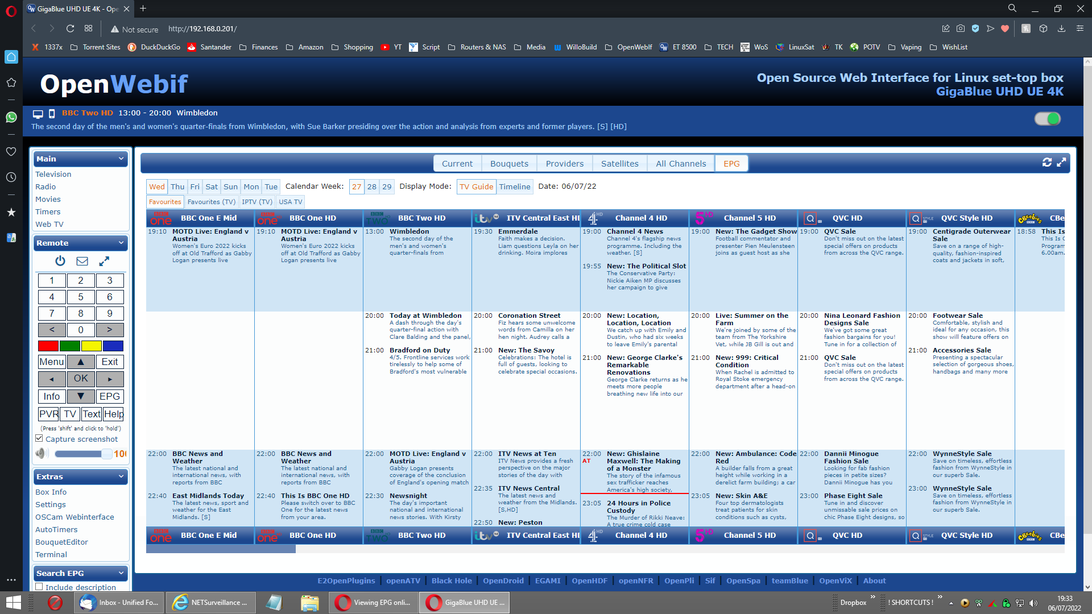Click the mobile stream icon in status bar
Viewport: 1092px width, 614px height.
52,114
